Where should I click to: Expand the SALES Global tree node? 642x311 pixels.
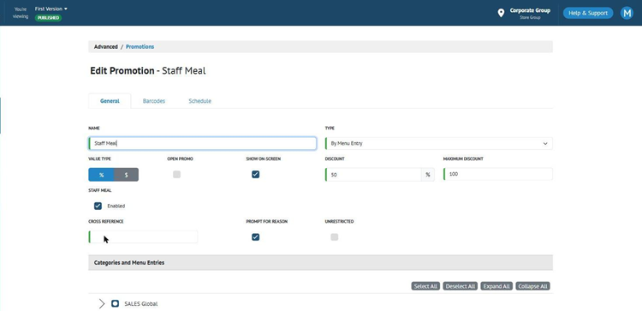[102, 303]
